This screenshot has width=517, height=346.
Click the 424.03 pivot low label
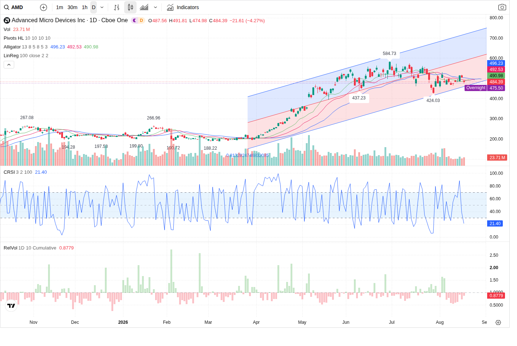tap(433, 101)
